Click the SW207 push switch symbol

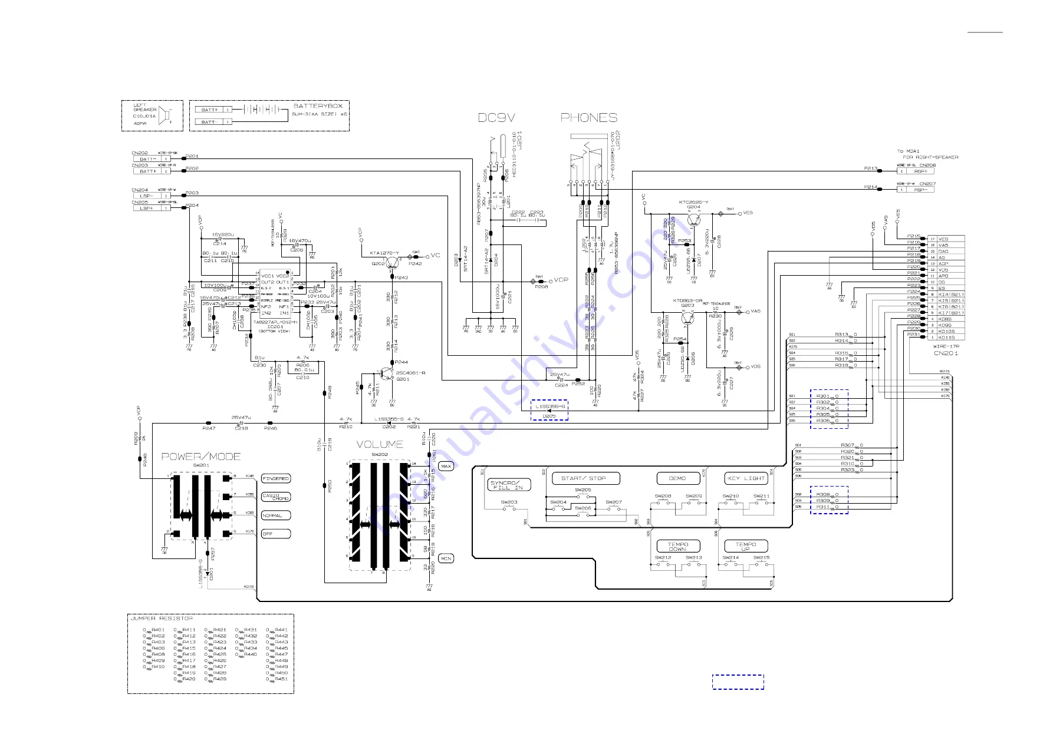[613, 508]
